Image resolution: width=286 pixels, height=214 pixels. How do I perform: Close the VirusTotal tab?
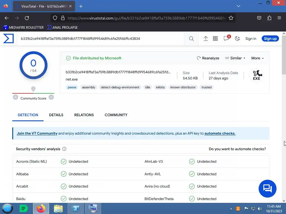click(70, 6)
